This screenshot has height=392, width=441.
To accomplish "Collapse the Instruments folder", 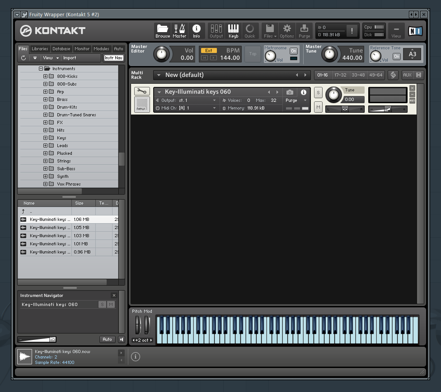I will 41,68.
